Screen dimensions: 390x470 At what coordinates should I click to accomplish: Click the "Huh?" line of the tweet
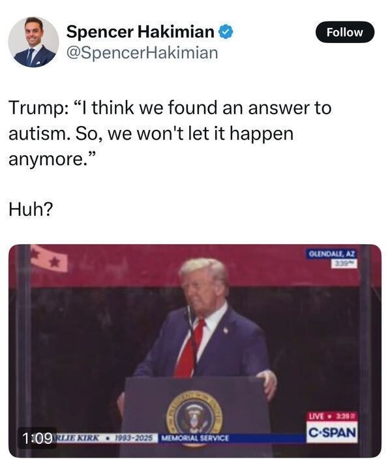coord(31,209)
